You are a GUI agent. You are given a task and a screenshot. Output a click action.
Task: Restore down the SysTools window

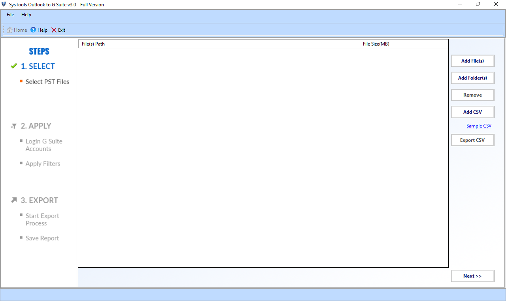[478, 4]
